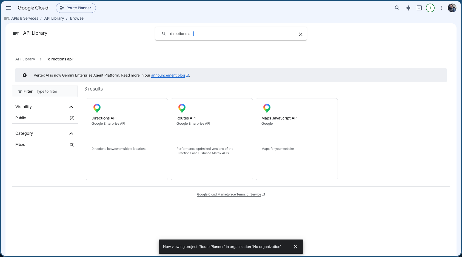
Task: Click "Directions between multiple locations." description
Action: (119, 149)
